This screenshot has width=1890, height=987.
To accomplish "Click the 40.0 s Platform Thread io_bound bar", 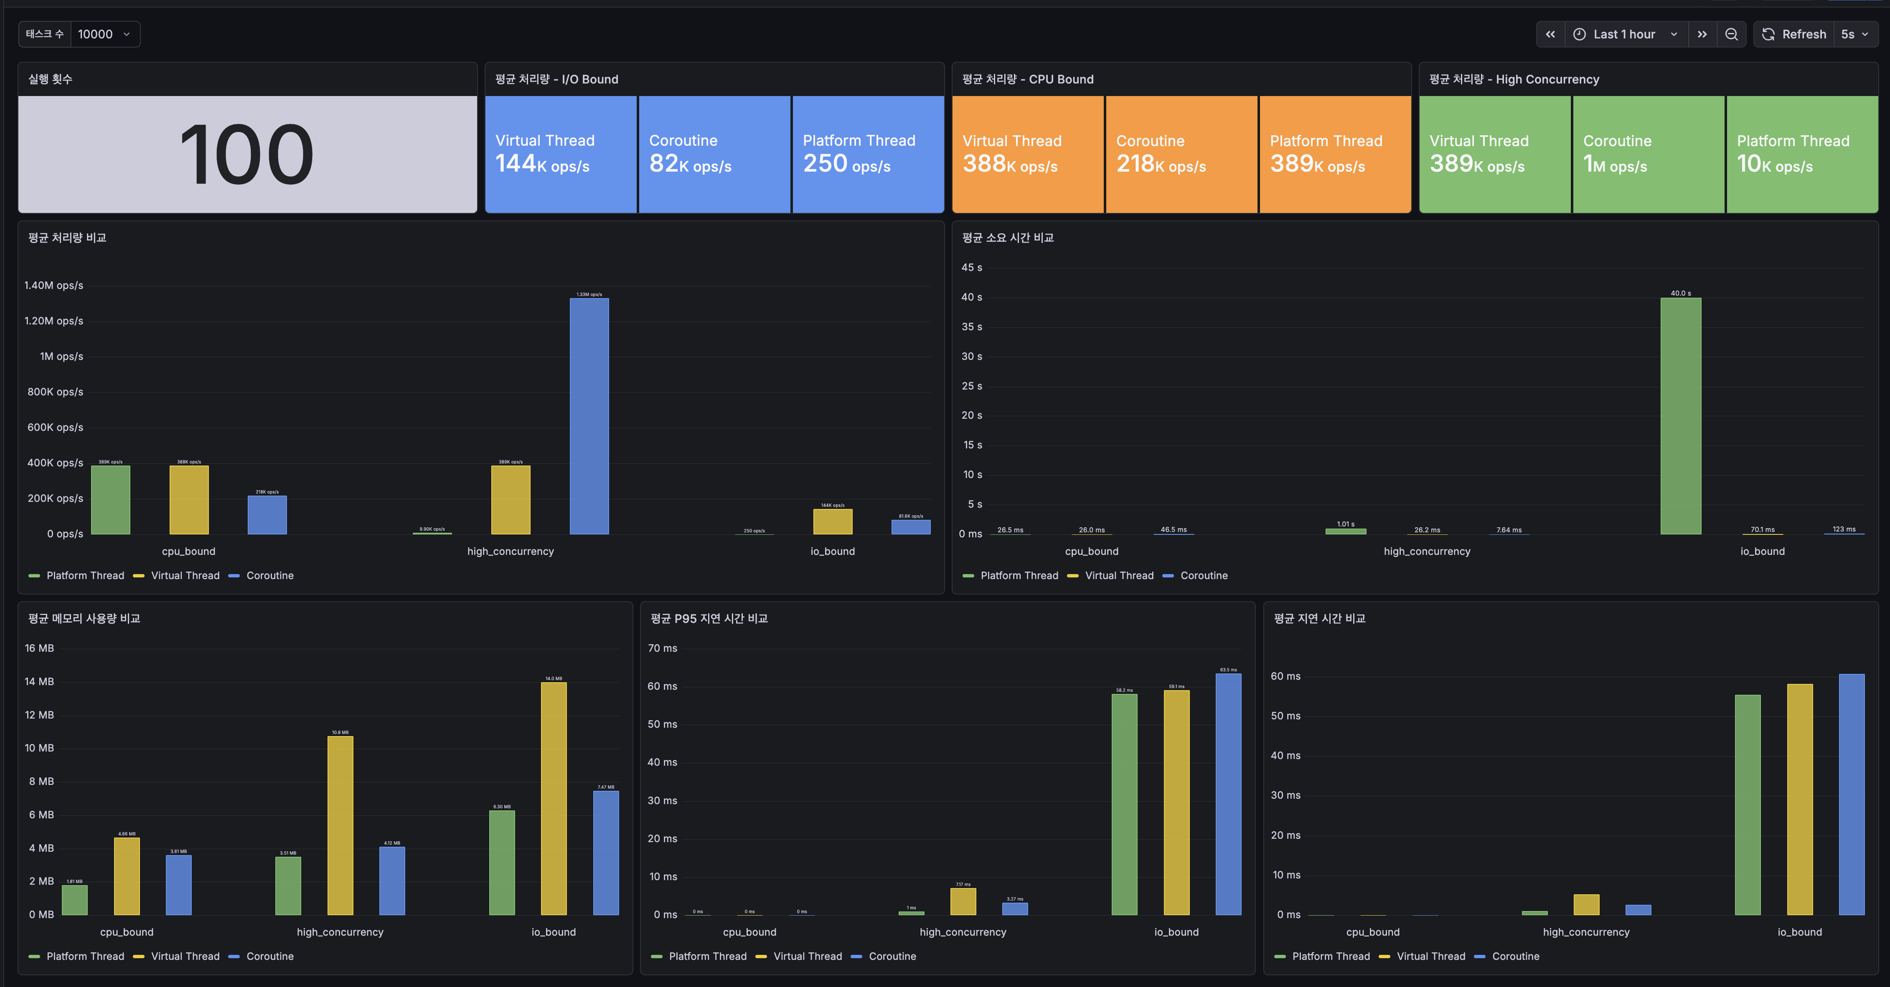I will click(x=1680, y=416).
